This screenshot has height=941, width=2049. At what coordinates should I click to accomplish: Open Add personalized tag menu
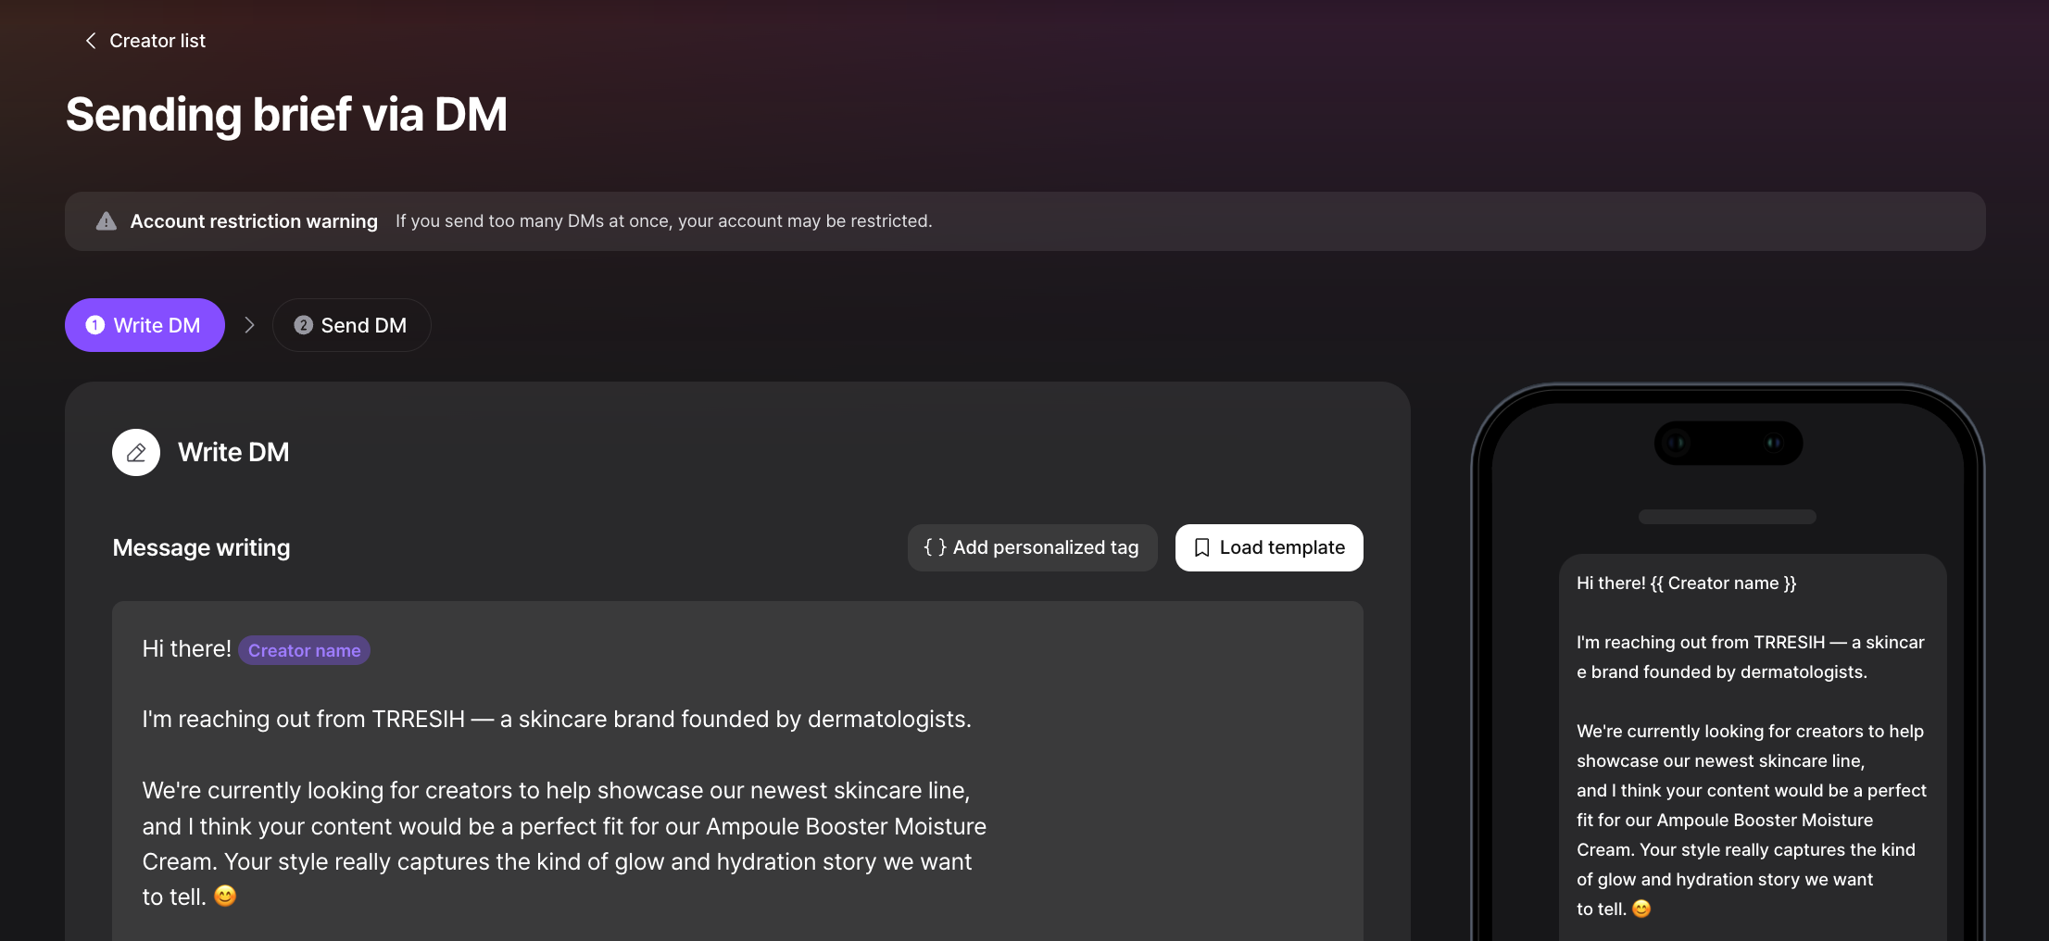(x=1032, y=547)
